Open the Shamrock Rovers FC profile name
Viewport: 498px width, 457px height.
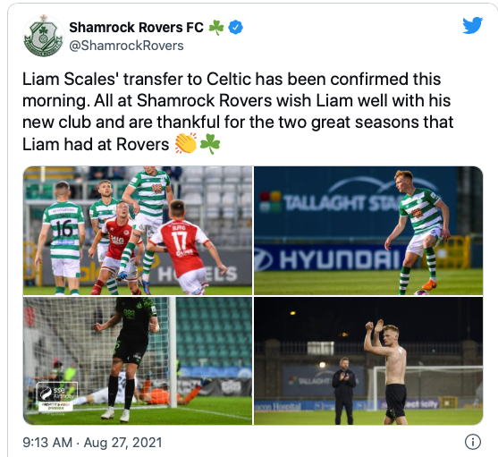click(136, 28)
